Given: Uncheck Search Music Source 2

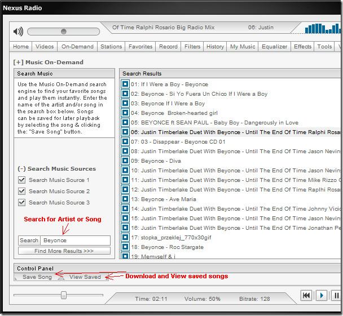Looking at the screenshot, I should 21,192.
